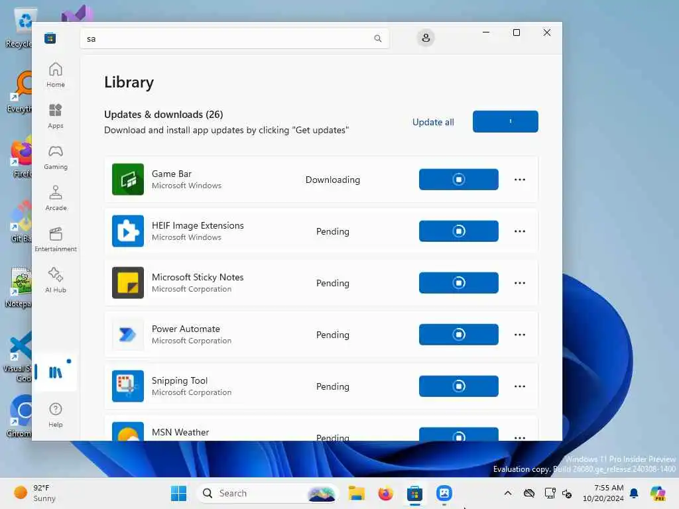
Task: Click the Microsoft Store logo icon
Action: point(50,38)
